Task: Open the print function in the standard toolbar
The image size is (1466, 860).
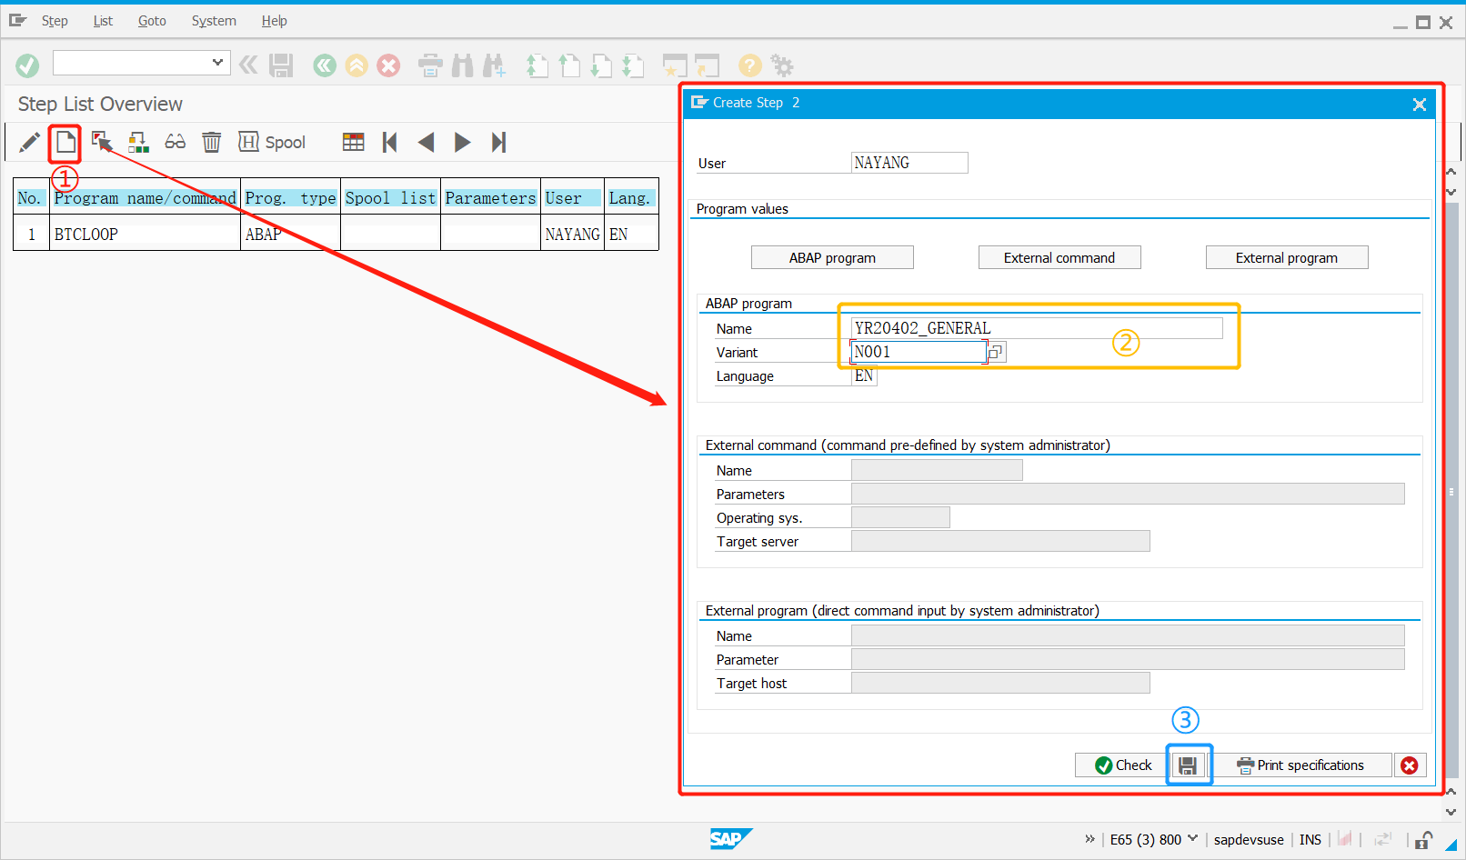Action: (x=429, y=65)
